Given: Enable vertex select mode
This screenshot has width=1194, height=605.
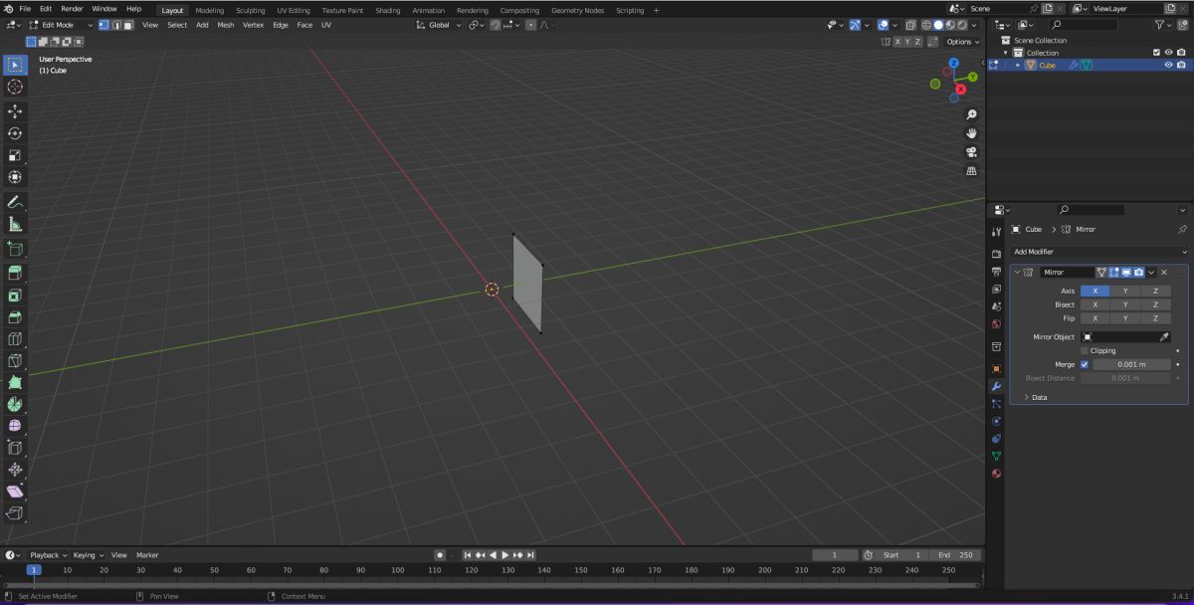Looking at the screenshot, I should [x=104, y=25].
